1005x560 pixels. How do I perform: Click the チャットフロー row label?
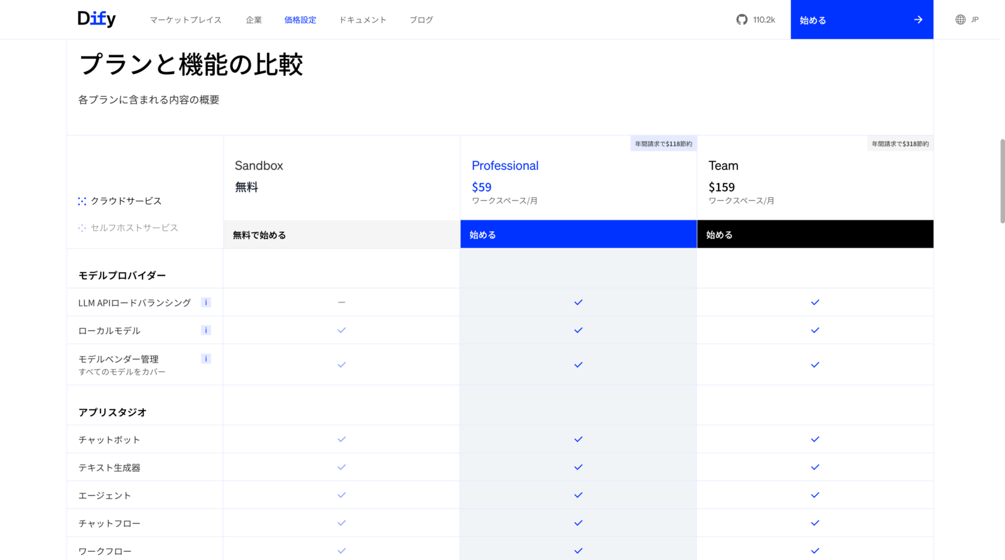pos(109,524)
